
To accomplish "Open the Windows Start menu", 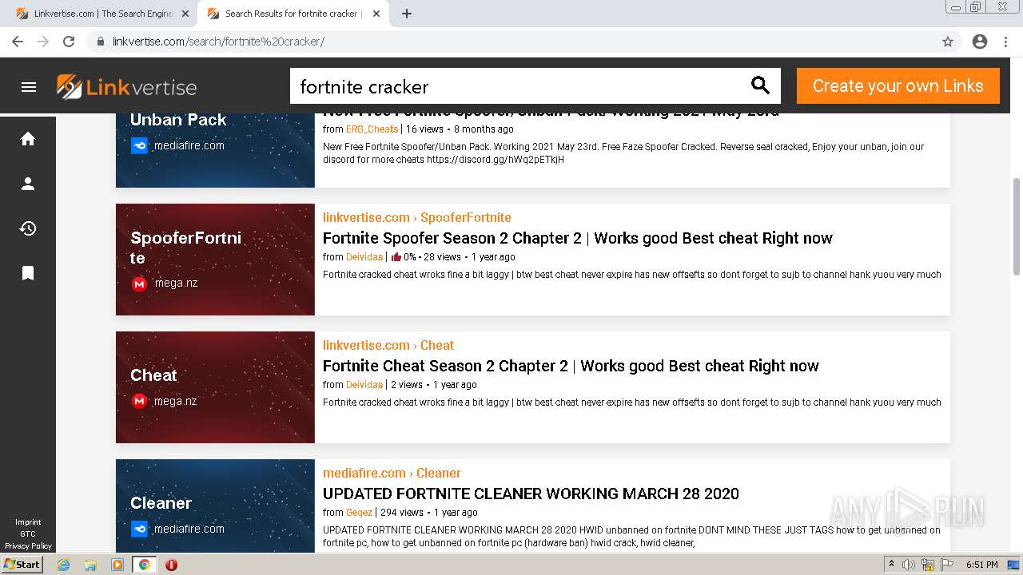I will click(x=22, y=565).
